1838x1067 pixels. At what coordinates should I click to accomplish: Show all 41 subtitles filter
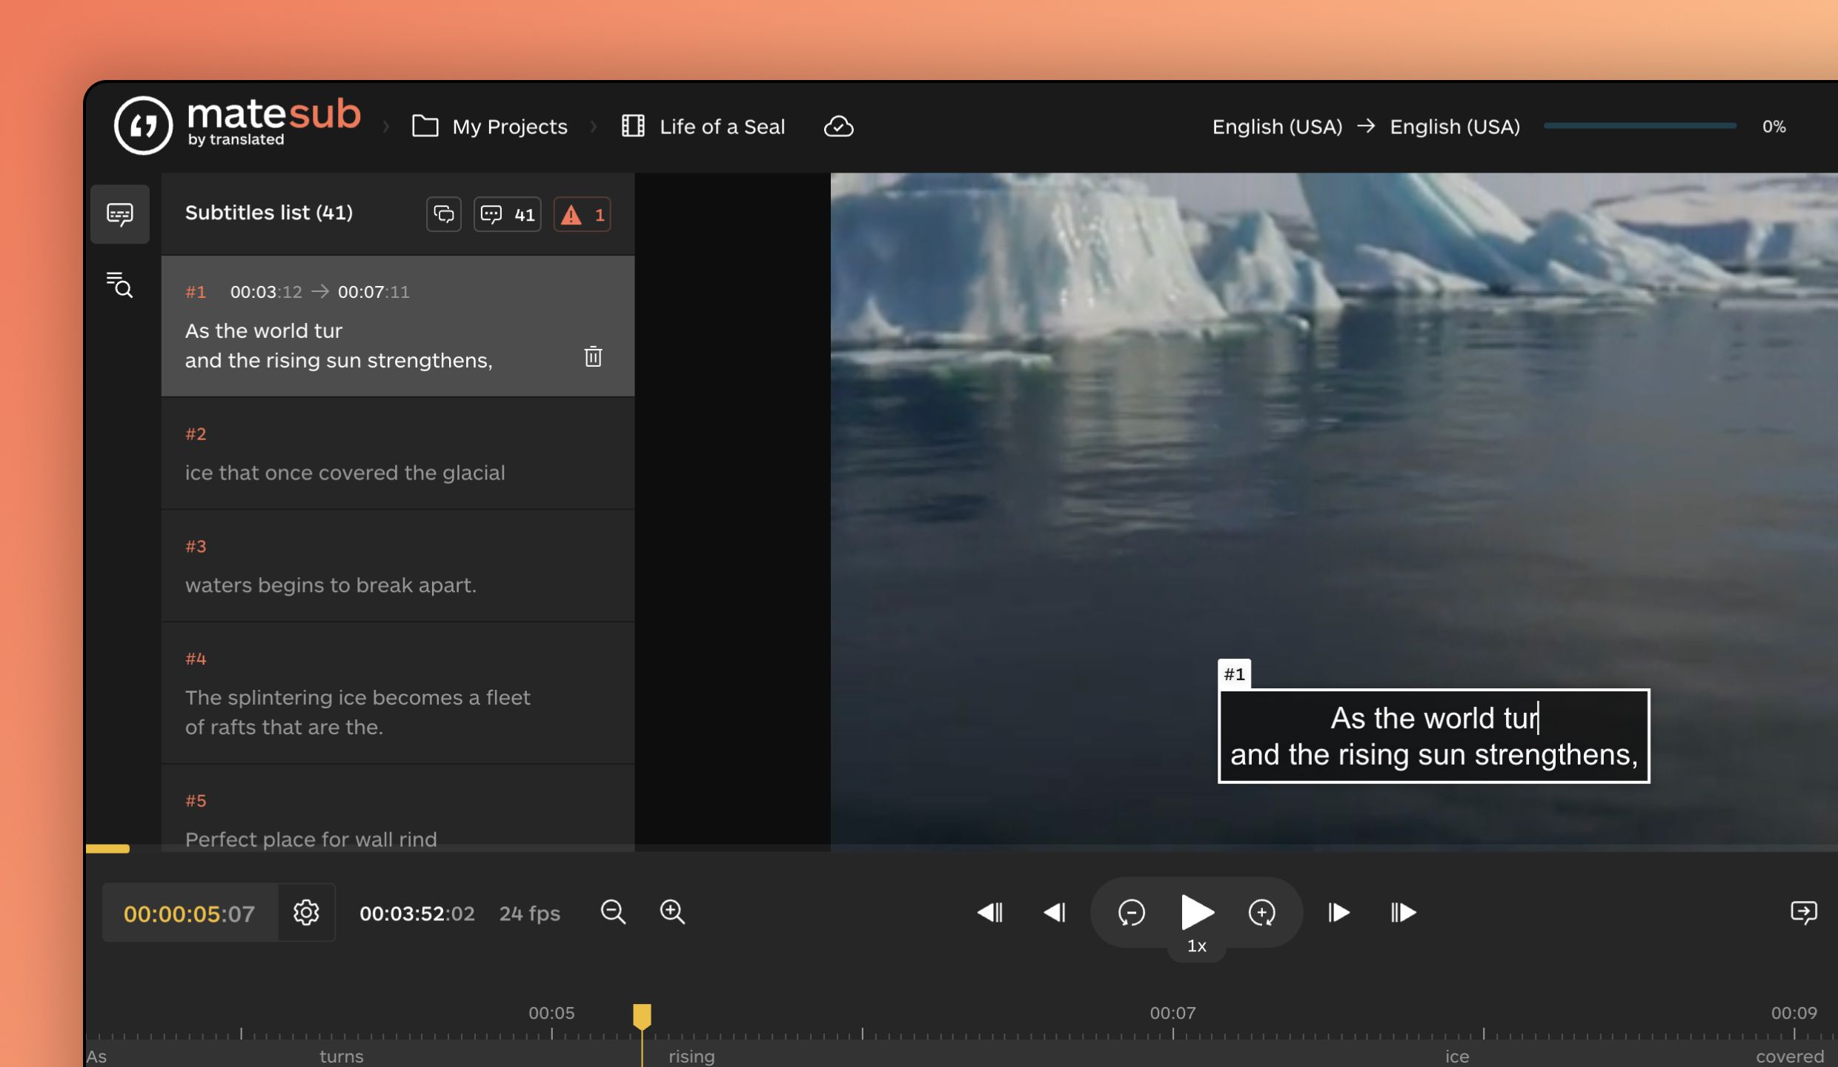[508, 214]
